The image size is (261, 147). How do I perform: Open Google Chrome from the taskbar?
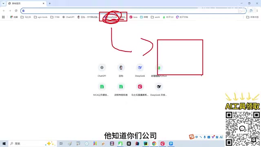(x=154, y=143)
